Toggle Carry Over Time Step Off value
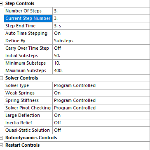150x150 pixels. (x=101, y=48)
